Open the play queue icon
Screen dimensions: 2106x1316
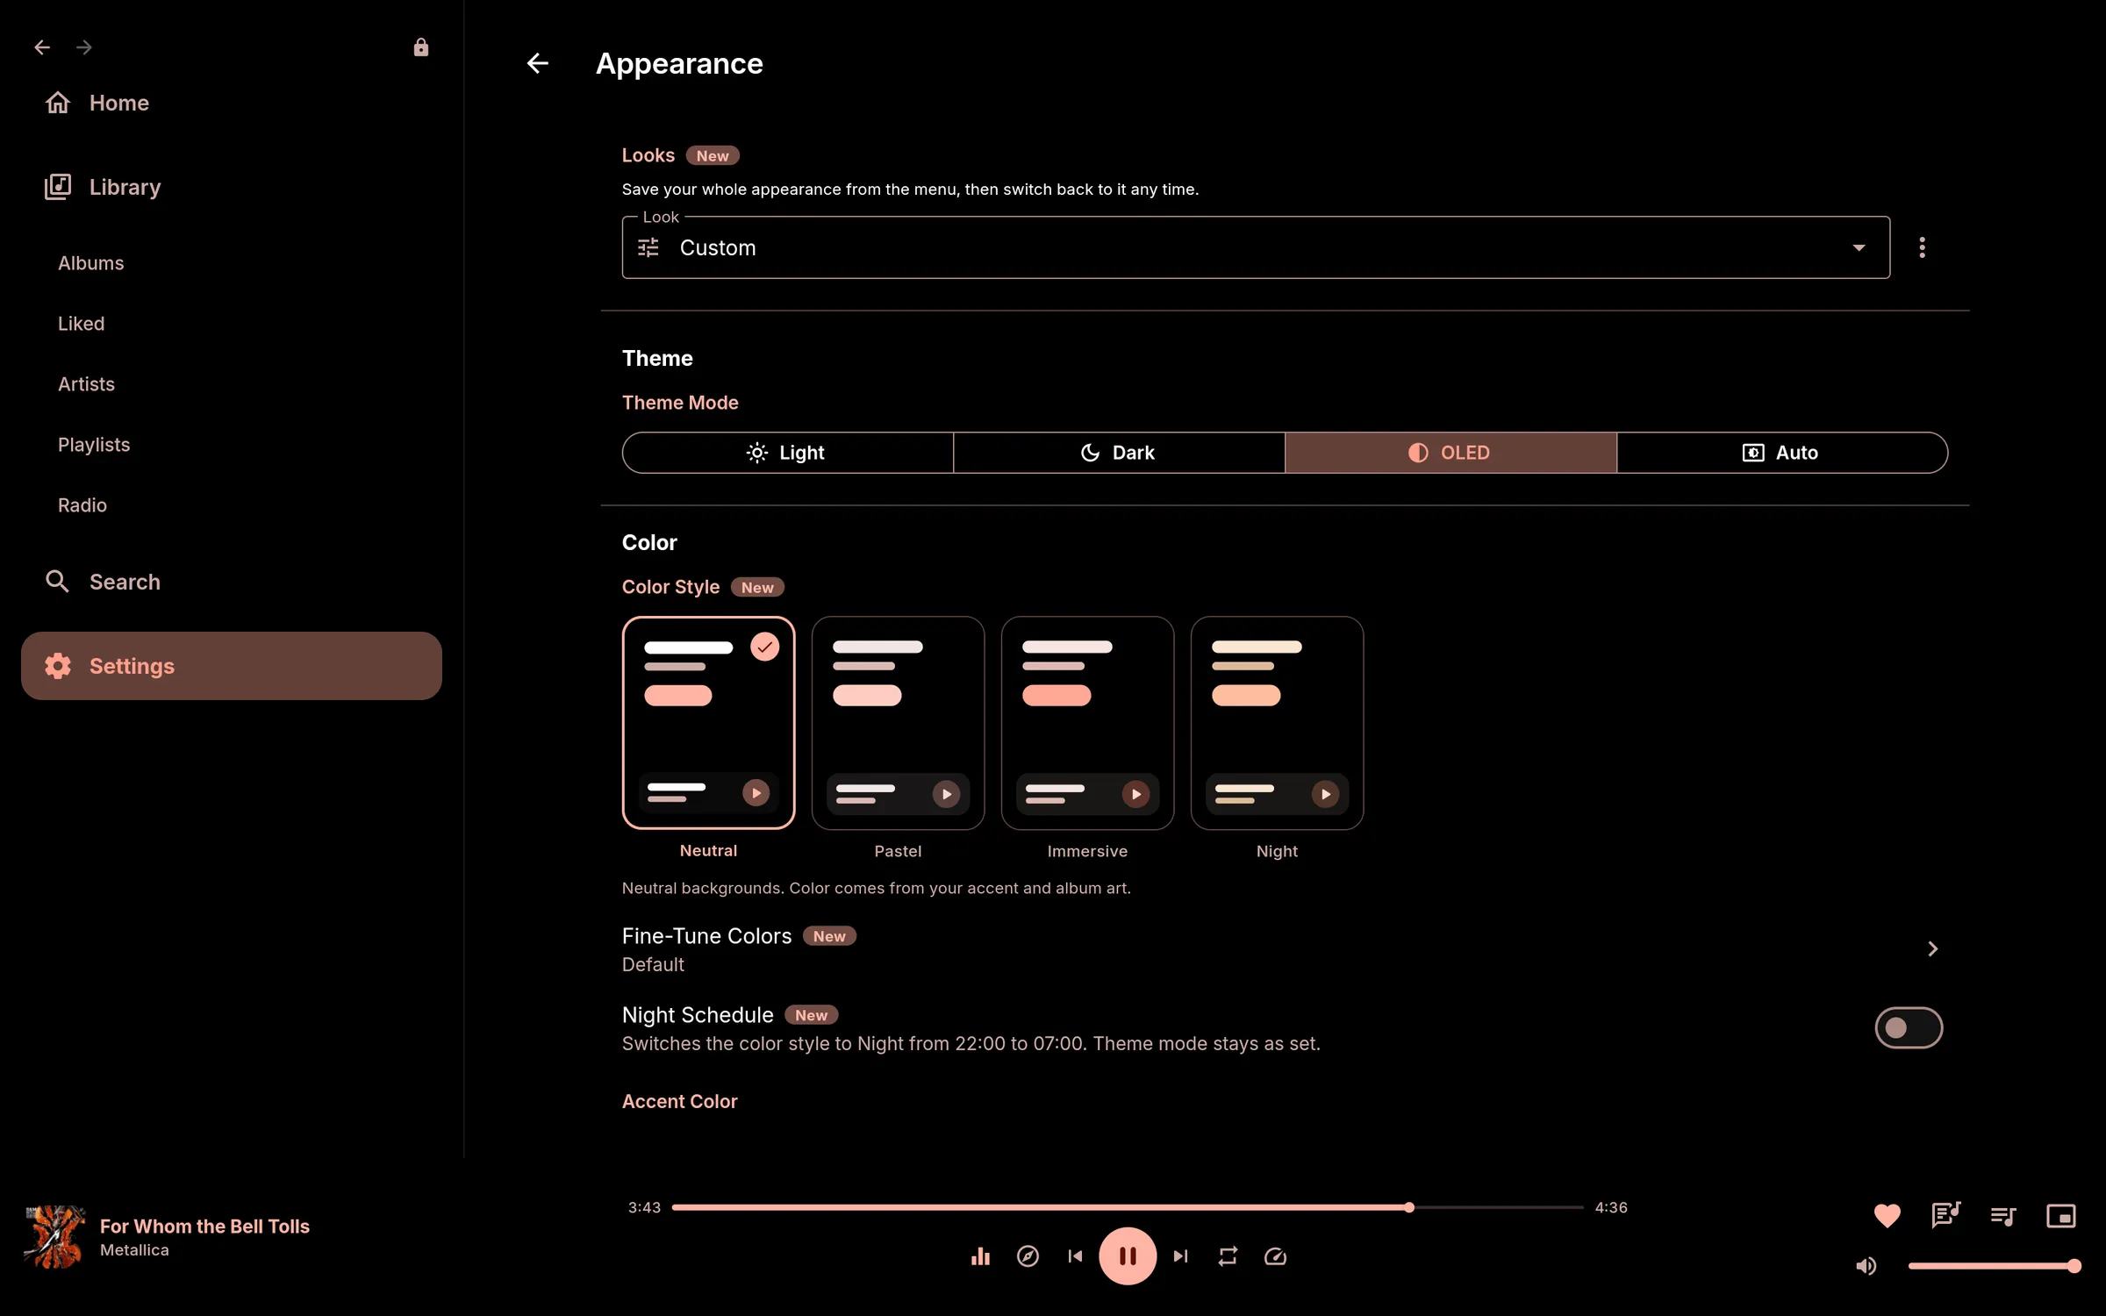point(2003,1215)
